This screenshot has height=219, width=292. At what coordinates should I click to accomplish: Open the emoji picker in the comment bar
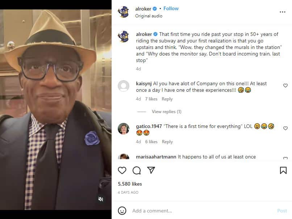122,211
